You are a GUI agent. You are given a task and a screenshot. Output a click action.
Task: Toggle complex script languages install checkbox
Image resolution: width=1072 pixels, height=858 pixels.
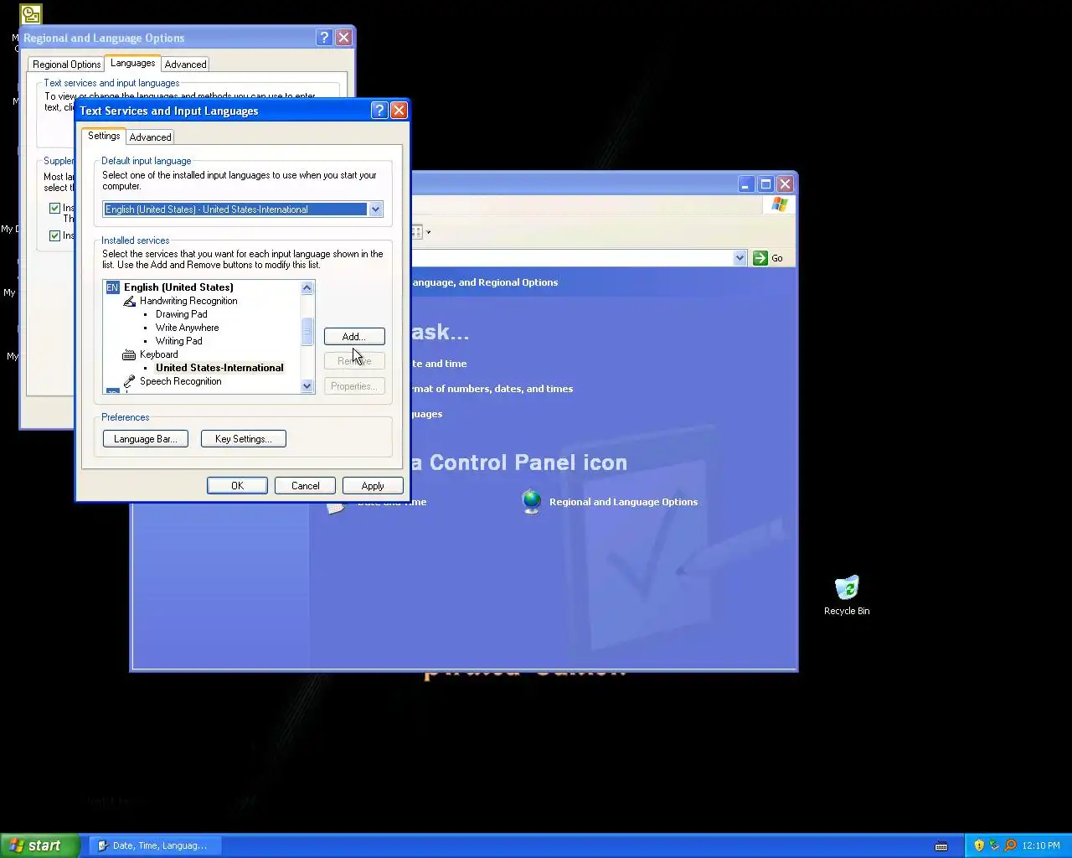pos(54,208)
